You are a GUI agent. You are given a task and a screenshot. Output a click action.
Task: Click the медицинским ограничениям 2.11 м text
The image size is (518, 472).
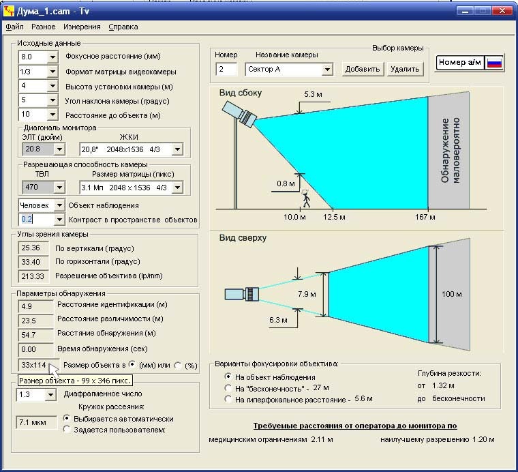pos(271,440)
